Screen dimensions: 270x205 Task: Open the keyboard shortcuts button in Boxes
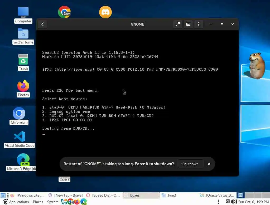188,24
